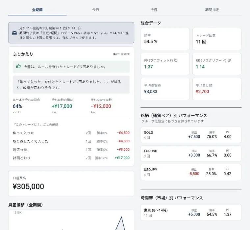
Task: Click the +¥17,000 守れた時の損益 value
Action: tap(62, 106)
